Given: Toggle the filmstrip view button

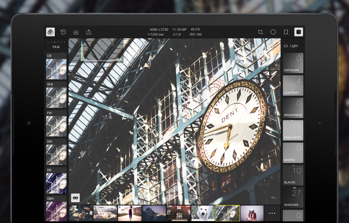Looking at the screenshot, I should tap(75, 197).
